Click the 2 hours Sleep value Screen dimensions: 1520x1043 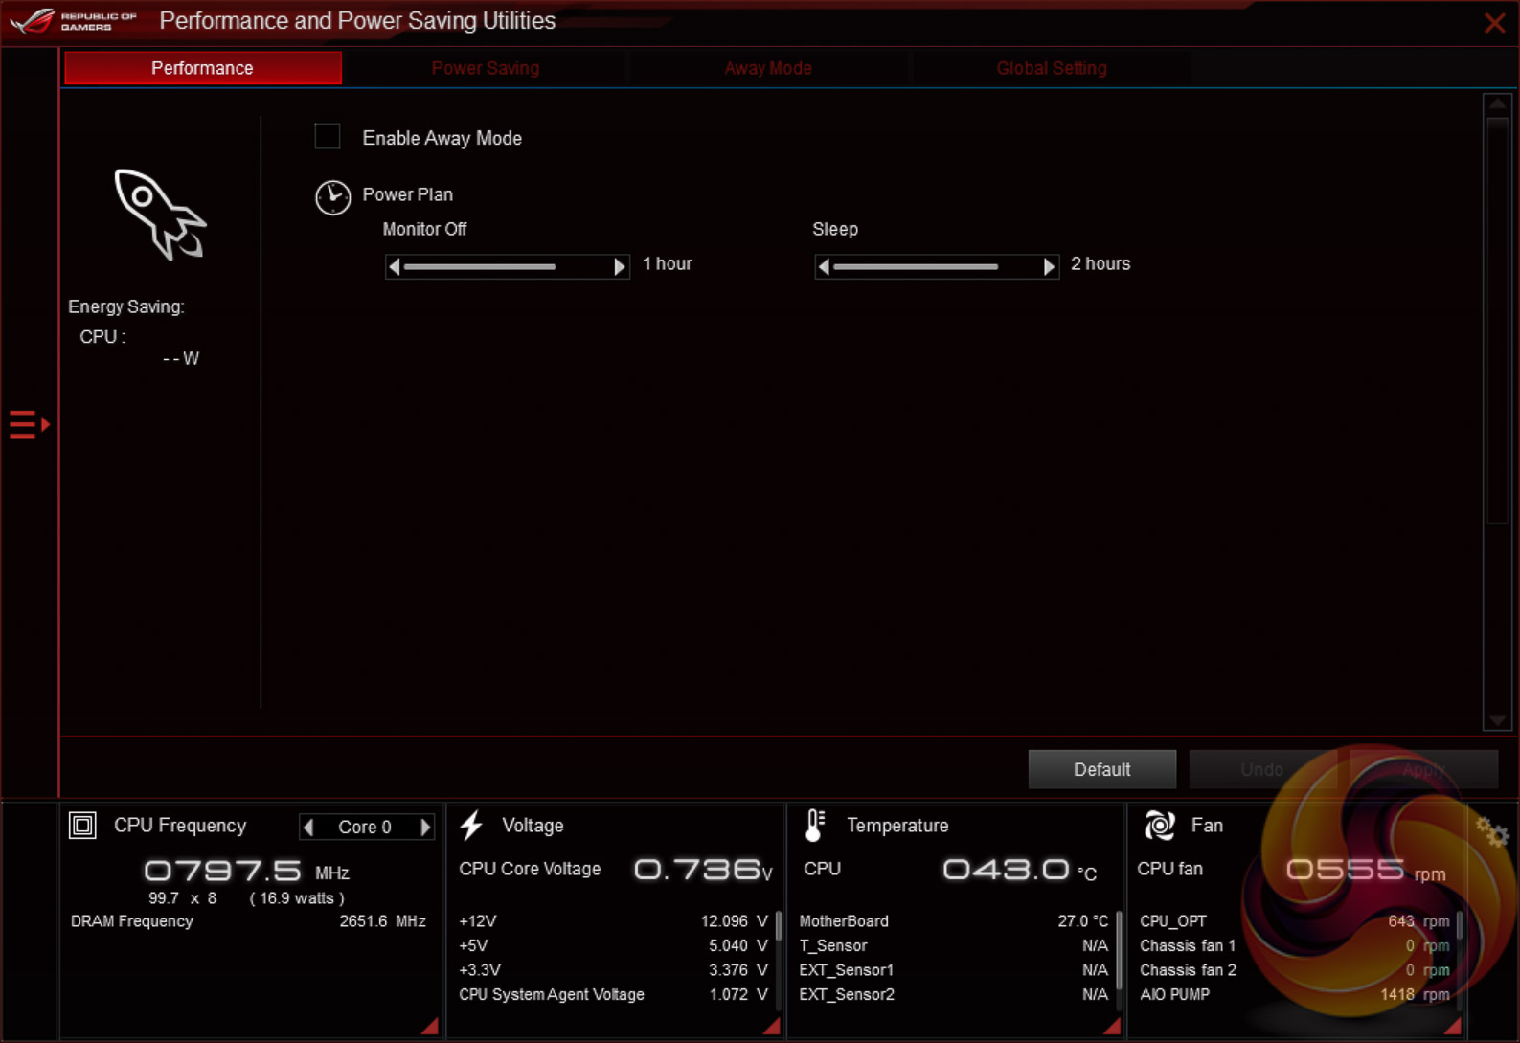click(x=1100, y=263)
